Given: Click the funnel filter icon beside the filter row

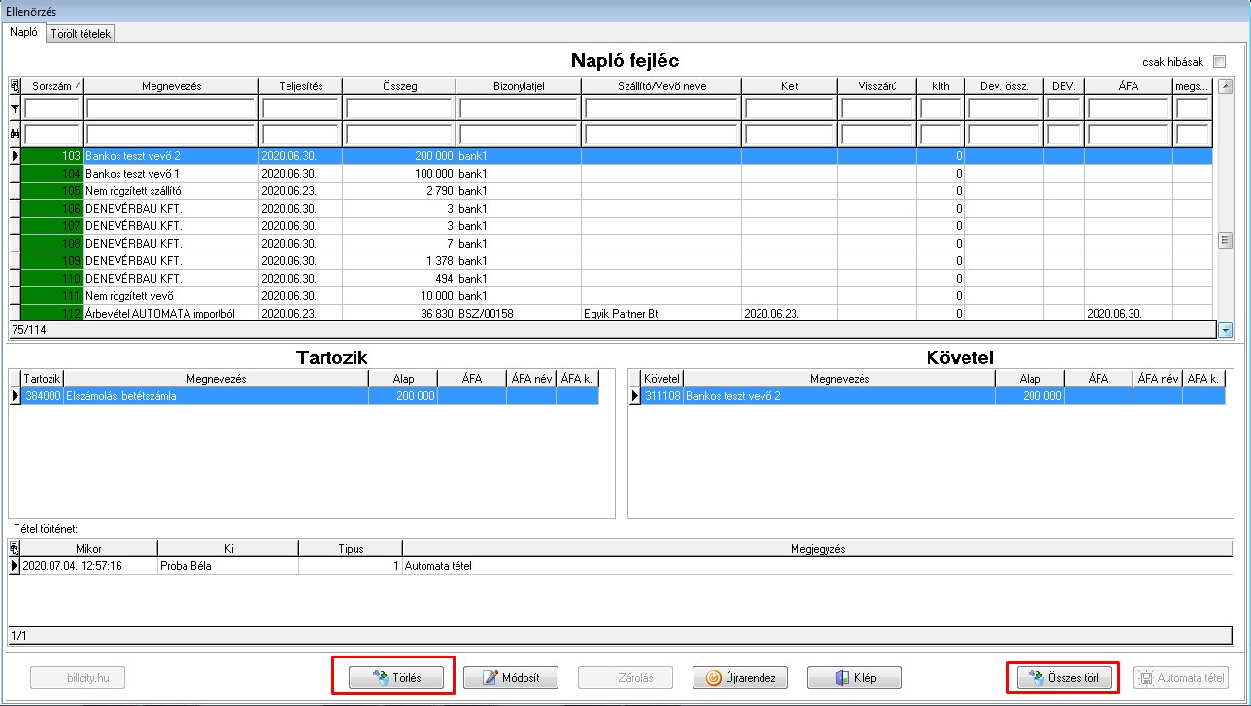Looking at the screenshot, I should (x=15, y=108).
